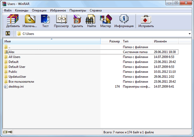Select the Все пользователи folder
Viewport: 194px width, 137px height.
(21, 82)
